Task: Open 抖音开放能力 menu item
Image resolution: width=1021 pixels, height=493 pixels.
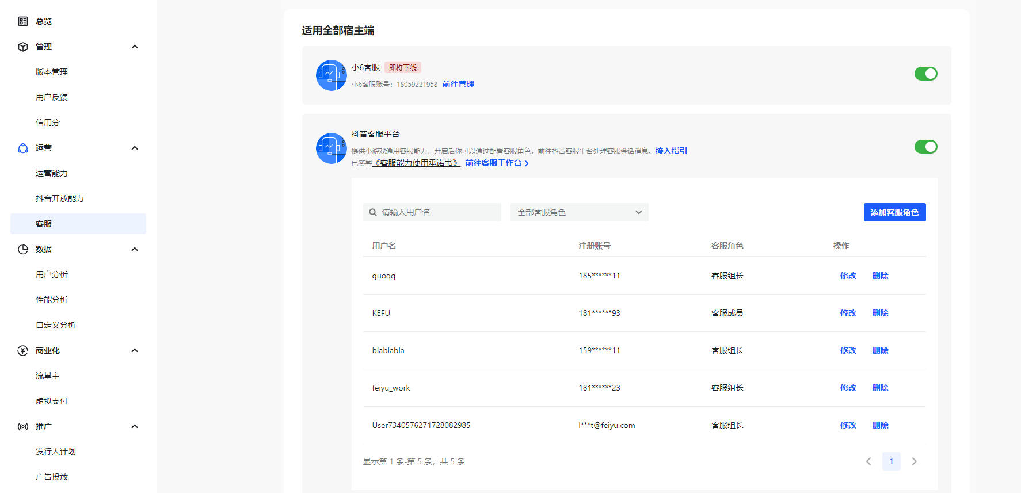Action: (x=60, y=198)
